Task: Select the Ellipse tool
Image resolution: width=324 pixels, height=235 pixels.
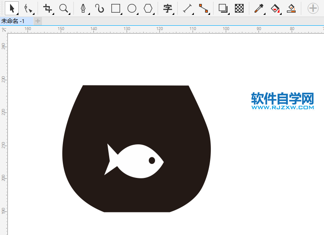Action: [132, 8]
